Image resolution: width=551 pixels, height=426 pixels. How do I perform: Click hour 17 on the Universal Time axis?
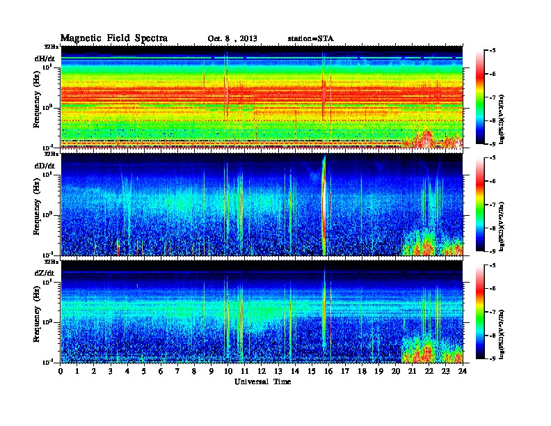345,372
